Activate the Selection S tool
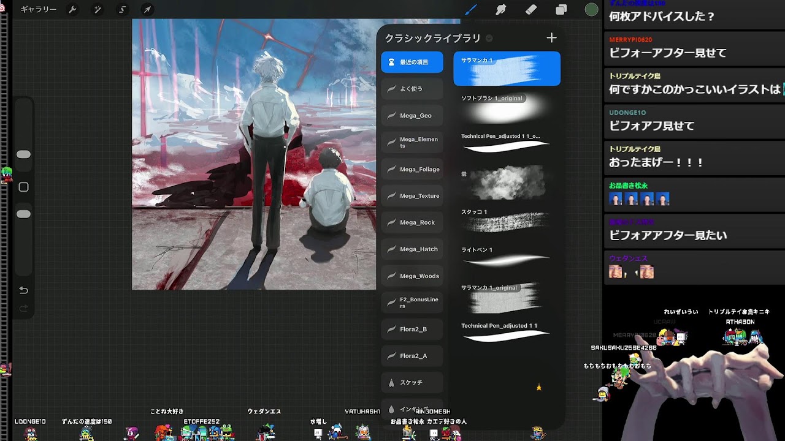 click(x=123, y=9)
